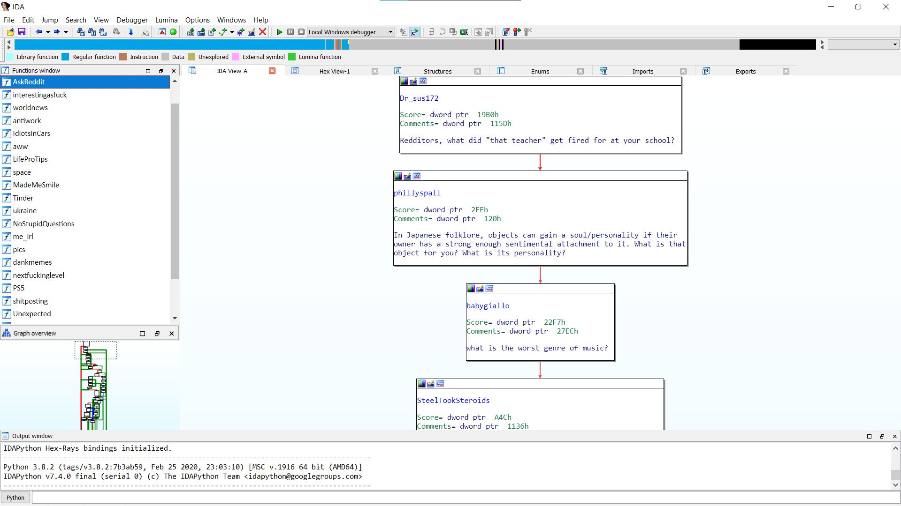This screenshot has height=506, width=901.
Task: Jump back with the left arrow
Action: 39,32
